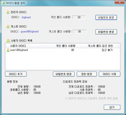126x115 pixels.
Task: Click the 권한 변경 button
Action: (x=87, y=74)
